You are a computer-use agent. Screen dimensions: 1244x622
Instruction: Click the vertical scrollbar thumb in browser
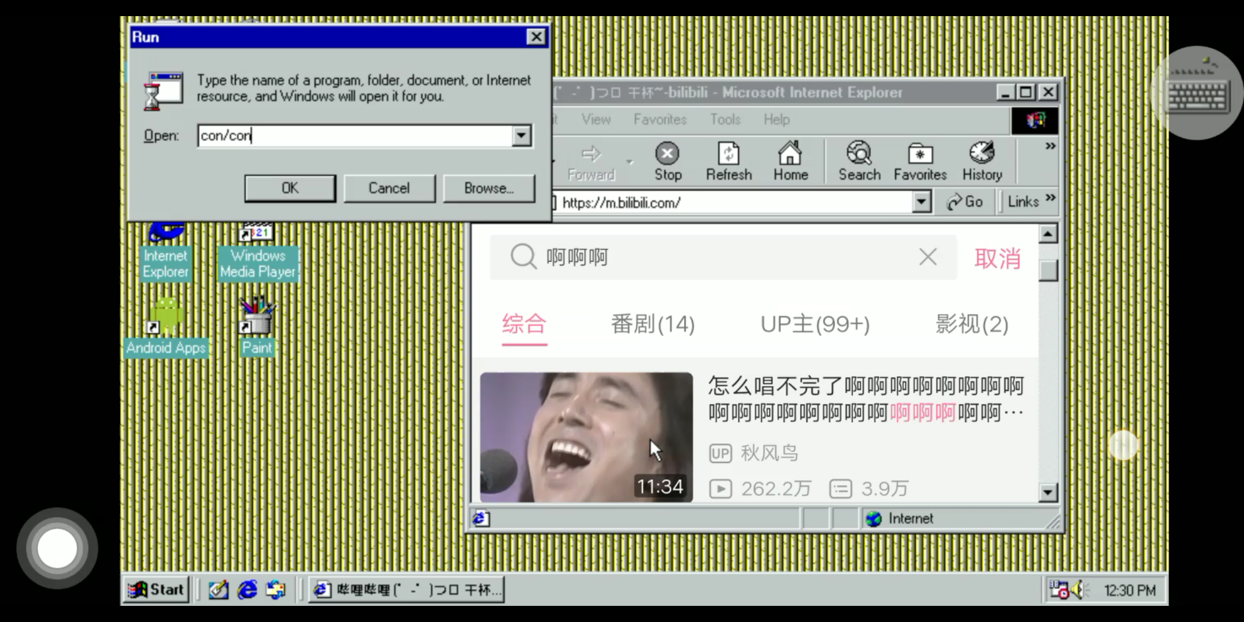coord(1048,270)
